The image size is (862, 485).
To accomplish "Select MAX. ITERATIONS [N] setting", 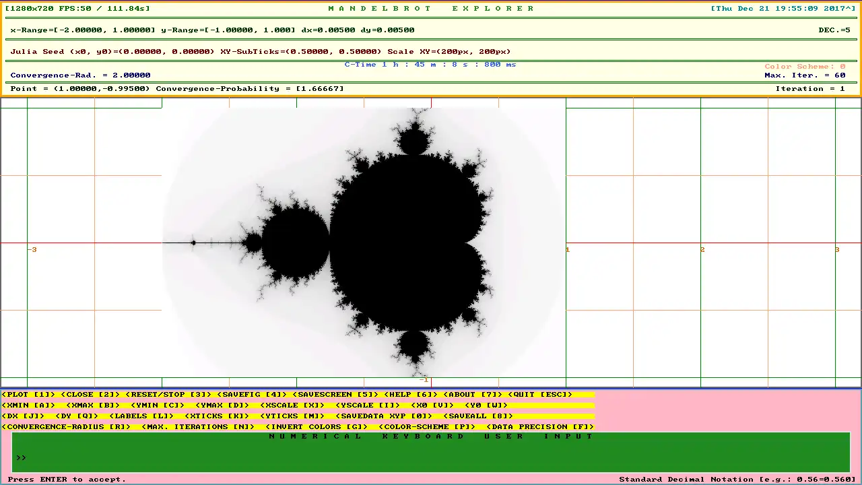I will tap(198, 427).
